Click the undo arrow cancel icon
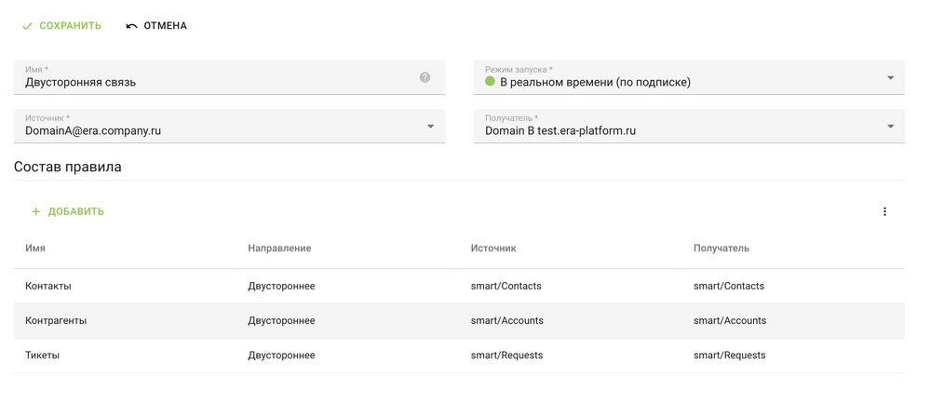 (131, 26)
